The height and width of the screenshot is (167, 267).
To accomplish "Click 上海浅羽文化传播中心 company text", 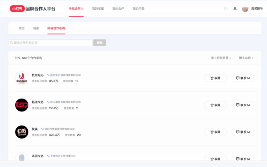I will coord(63,156).
